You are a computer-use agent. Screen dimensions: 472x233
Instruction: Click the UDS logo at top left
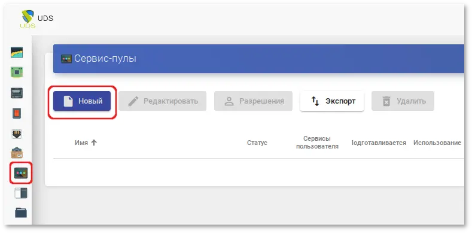[28, 19]
